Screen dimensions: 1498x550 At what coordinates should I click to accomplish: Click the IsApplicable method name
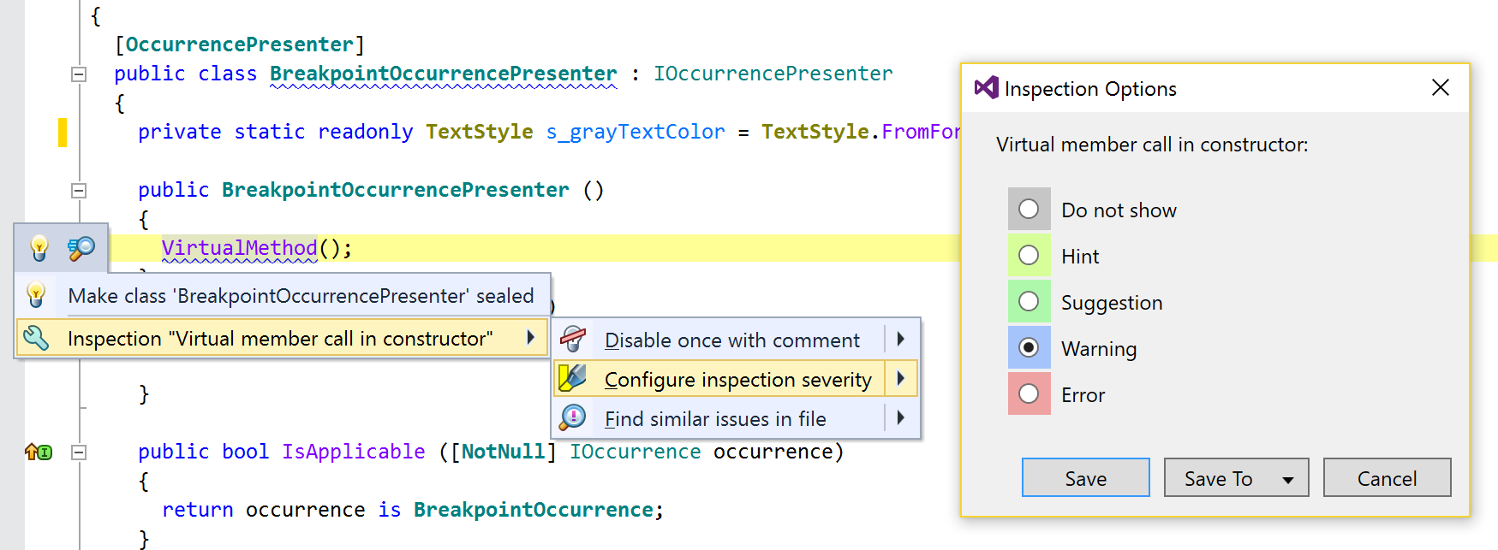pos(354,452)
